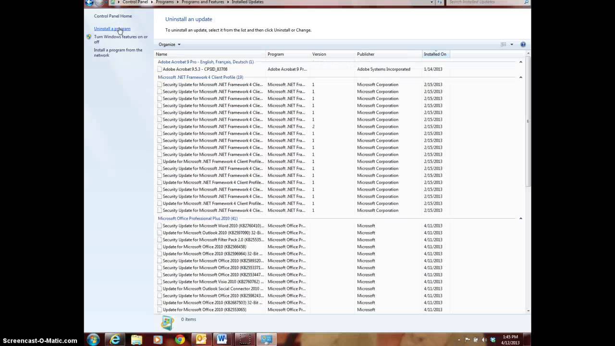This screenshot has height=346, width=615.
Task: Switch to Outlook on the taskbar
Action: click(201, 340)
